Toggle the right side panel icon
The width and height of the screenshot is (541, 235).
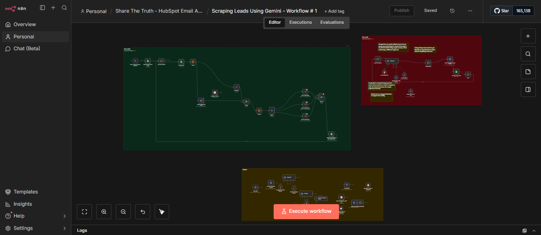pos(528,89)
